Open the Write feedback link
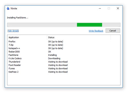Image resolution: width=129 pixels, height=94 pixels. click(x=96, y=31)
